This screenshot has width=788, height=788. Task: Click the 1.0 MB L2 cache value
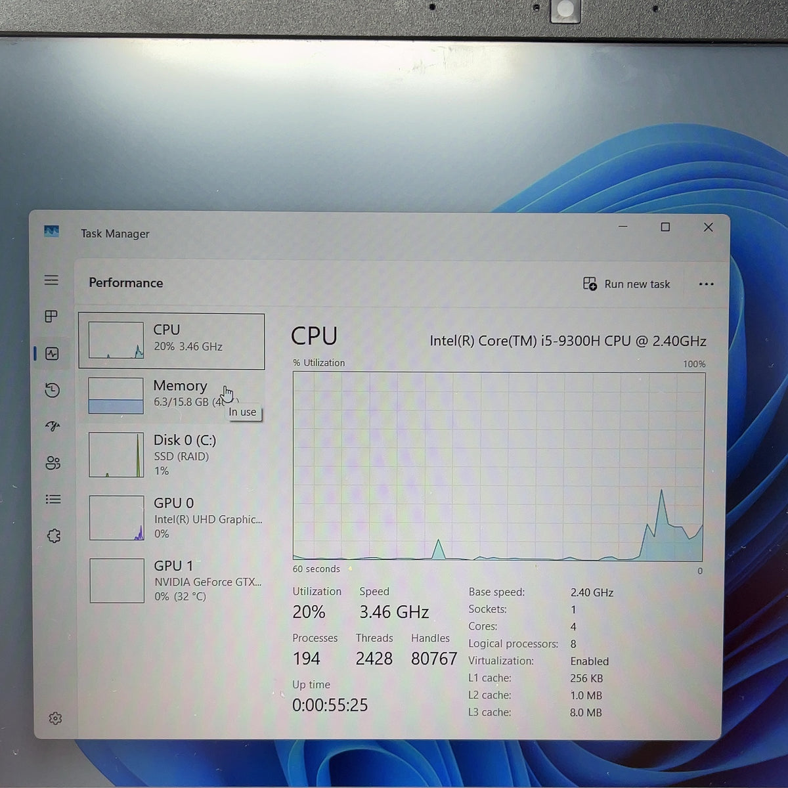(x=586, y=695)
